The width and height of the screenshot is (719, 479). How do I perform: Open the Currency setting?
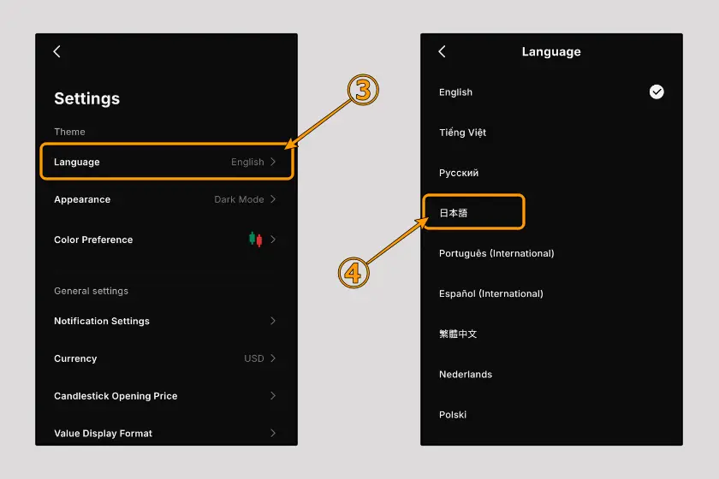pos(166,358)
